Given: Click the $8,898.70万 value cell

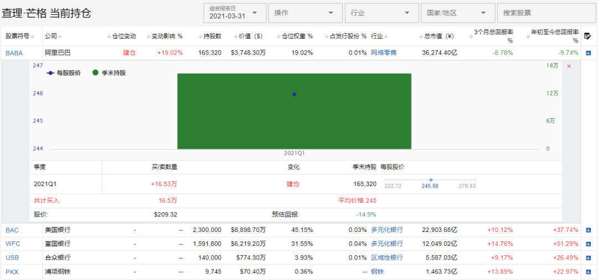Looking at the screenshot, I should (248, 230).
